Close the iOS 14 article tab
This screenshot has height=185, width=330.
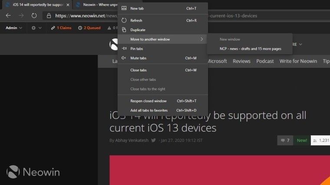68,5
